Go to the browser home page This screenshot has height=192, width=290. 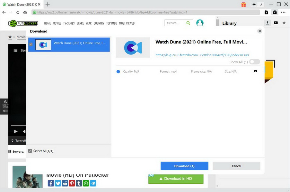pos(25,12)
